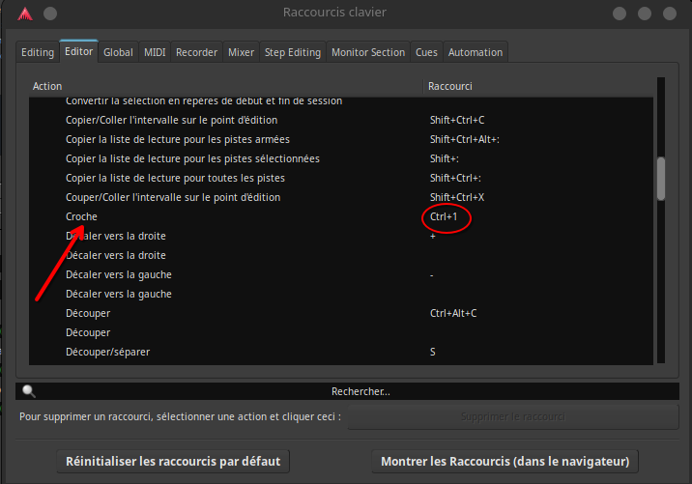Screen dimensions: 692x484
Task: Open the Cues tab
Action: pyautogui.click(x=425, y=52)
